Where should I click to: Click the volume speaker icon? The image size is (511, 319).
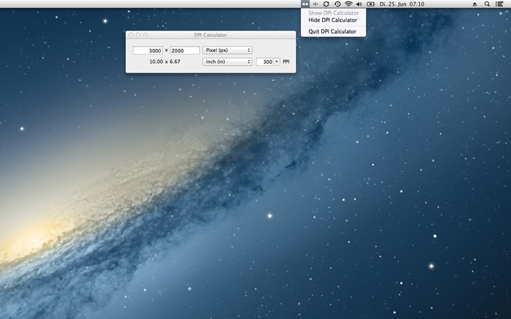[359, 4]
